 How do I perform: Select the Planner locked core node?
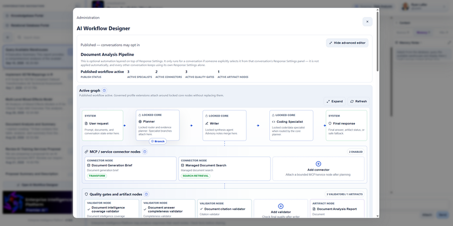tap(158, 125)
